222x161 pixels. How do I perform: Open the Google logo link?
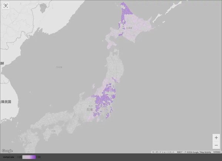click(x=7, y=151)
